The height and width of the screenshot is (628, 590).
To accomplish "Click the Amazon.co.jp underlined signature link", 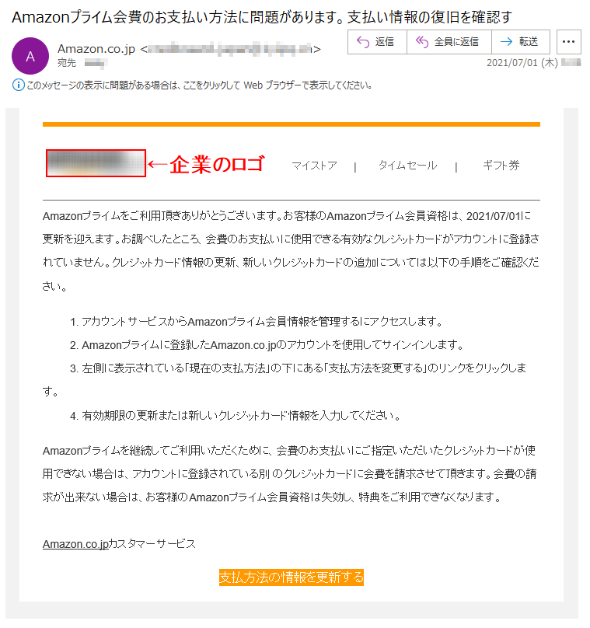I will point(75,544).
